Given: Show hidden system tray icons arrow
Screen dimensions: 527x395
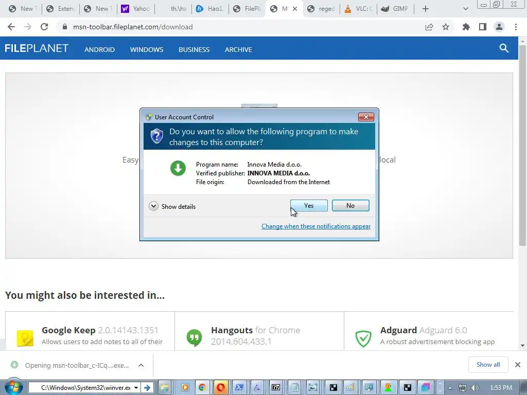Looking at the screenshot, I should pos(450,388).
